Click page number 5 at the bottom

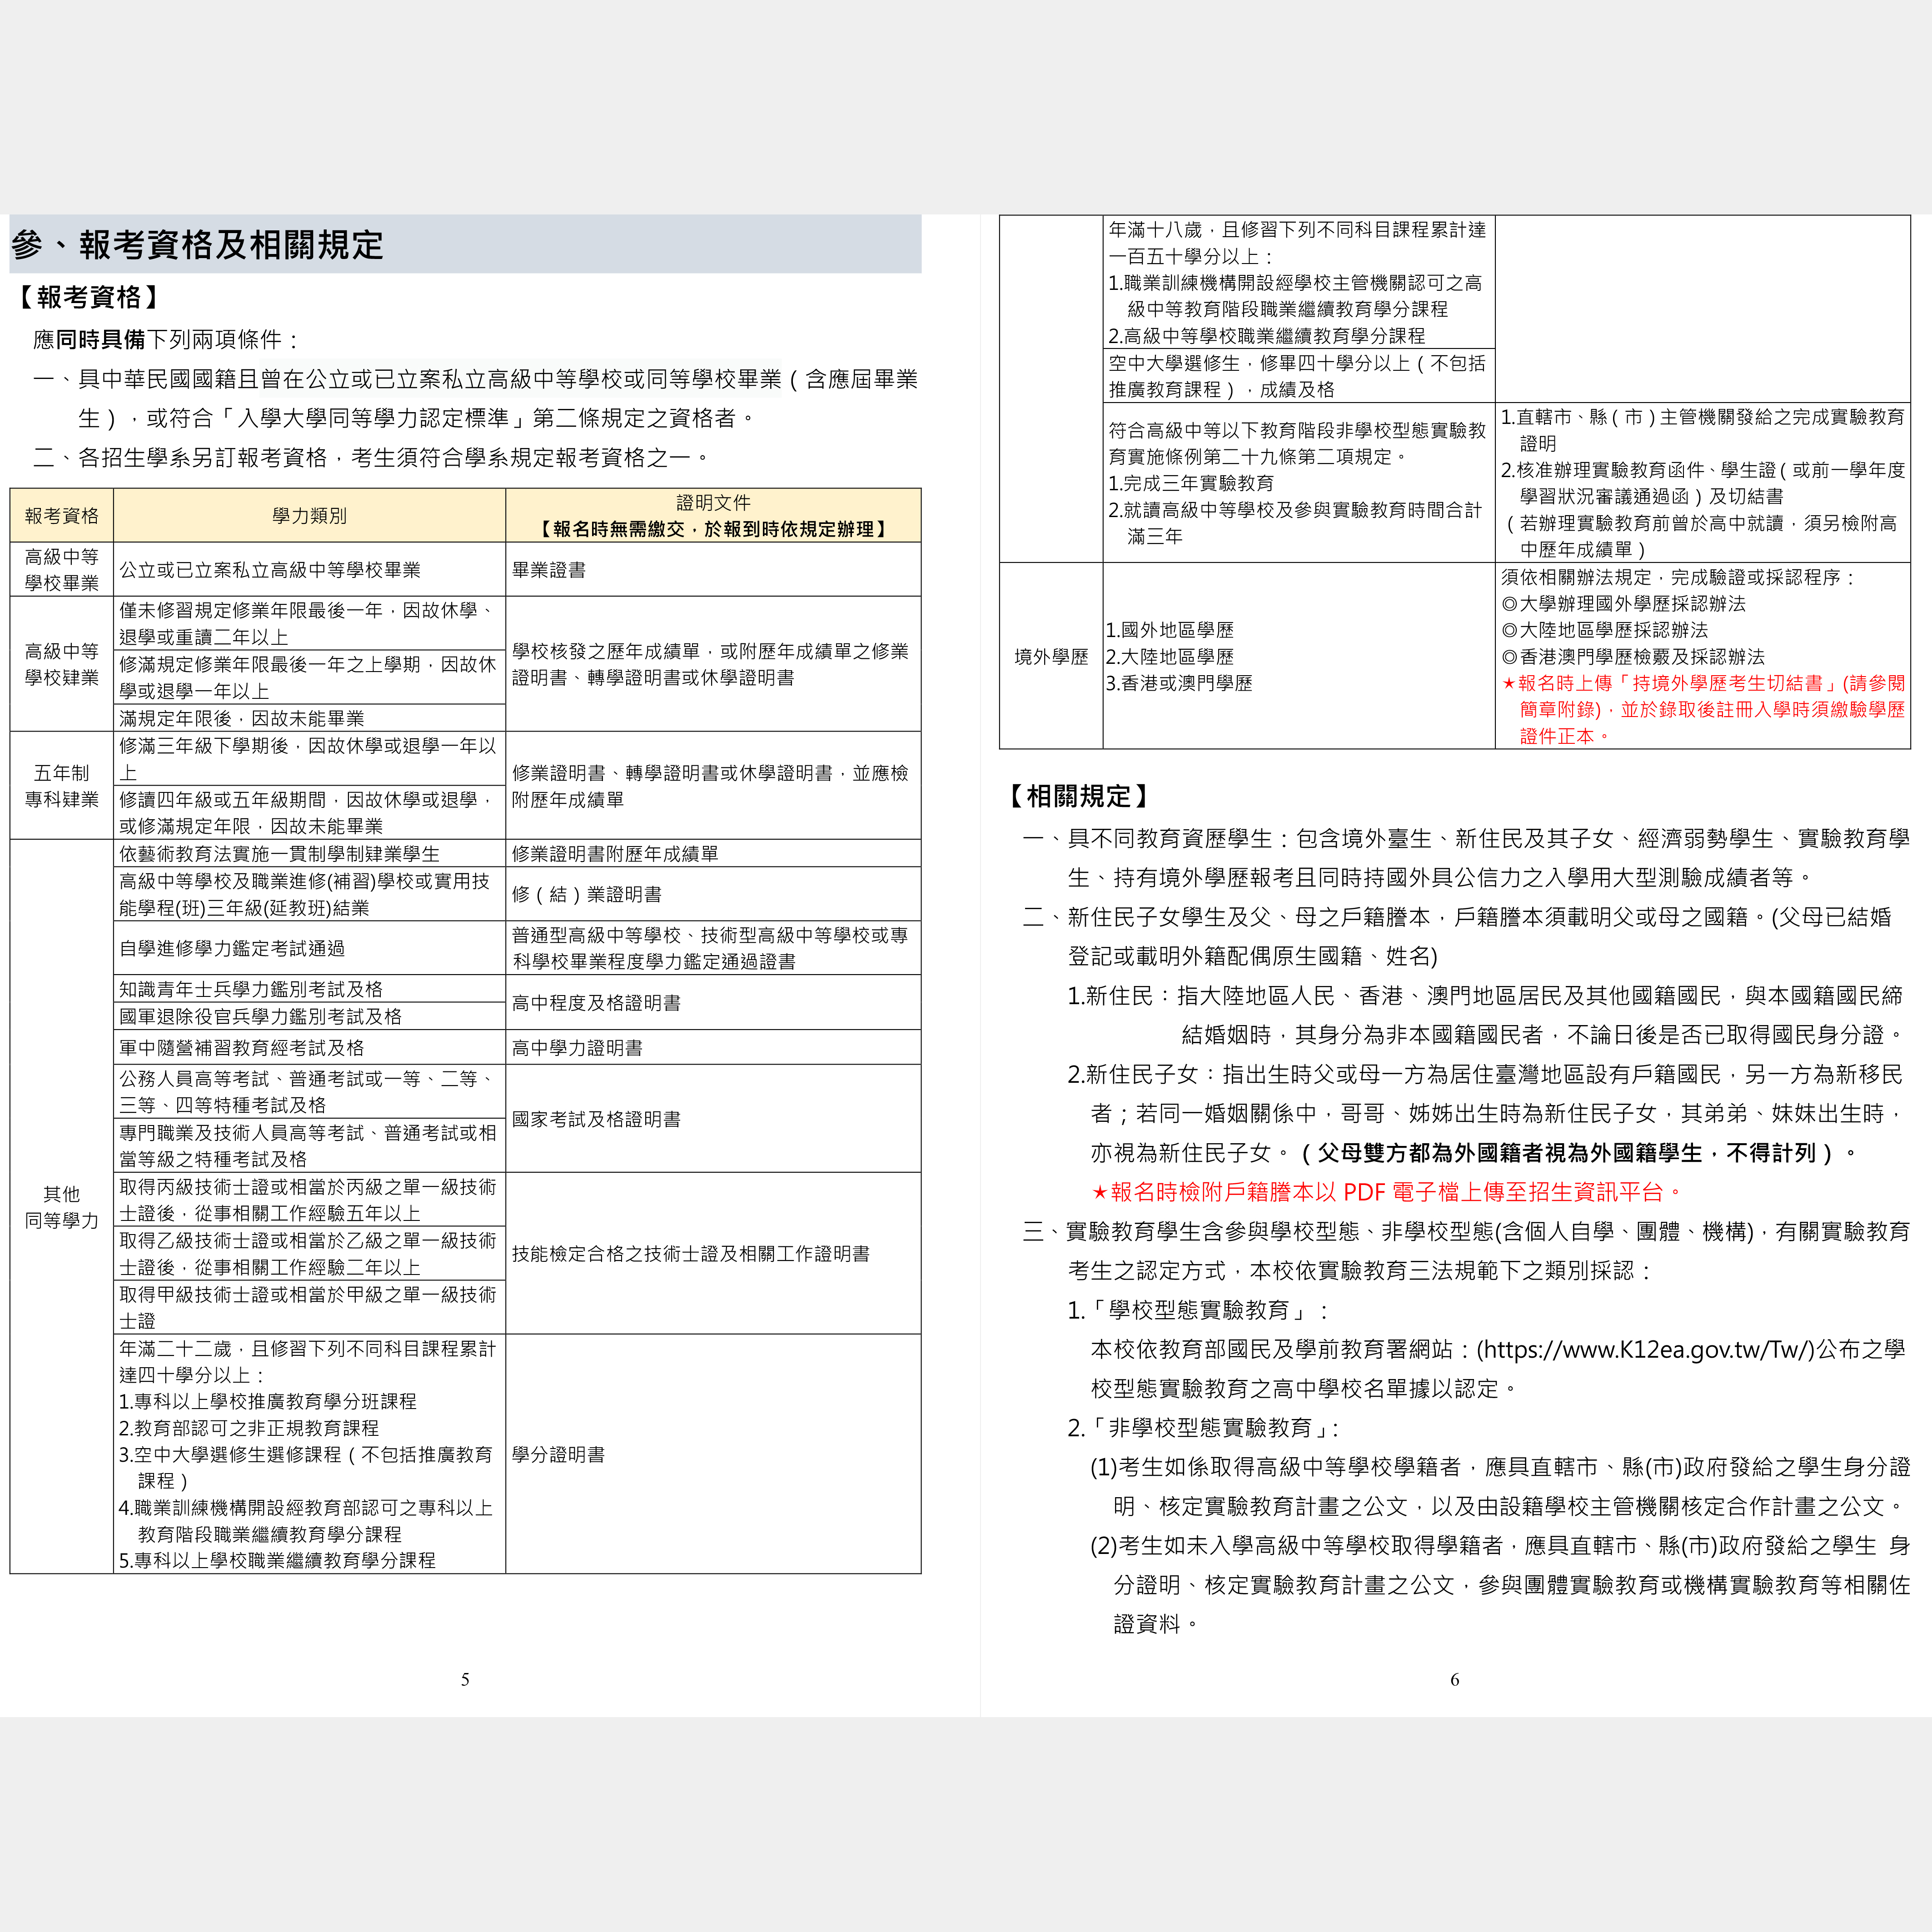464,1679
